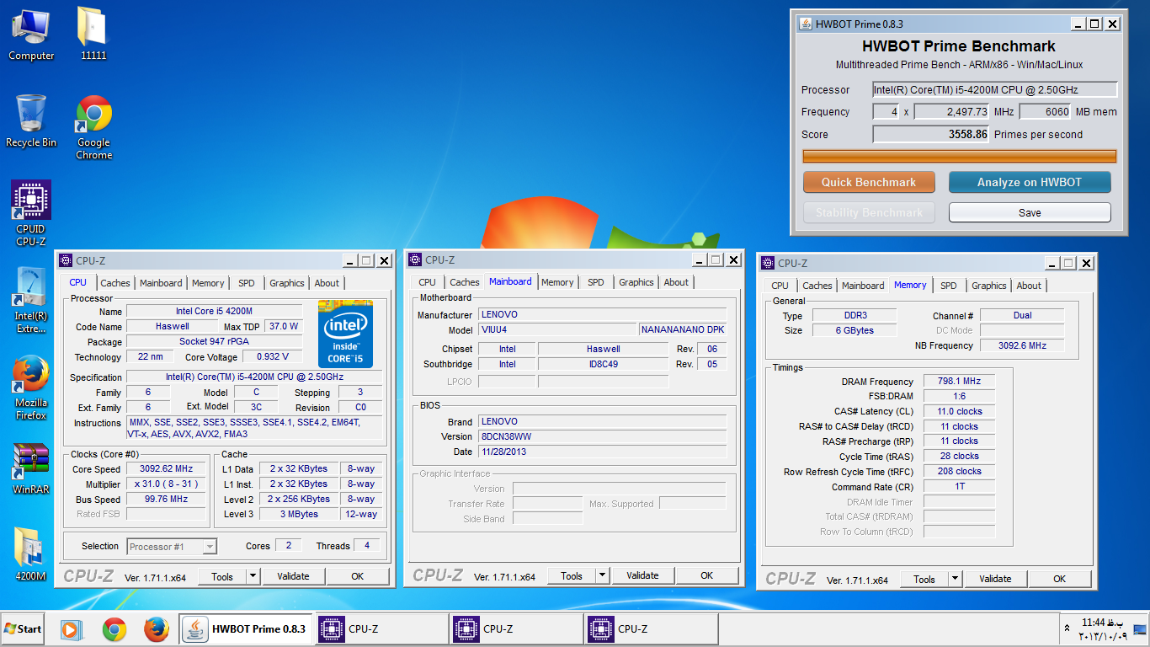This screenshot has height=647, width=1150.
Task: Expand the Tools dropdown arrow in CPU tab window
Action: point(253,576)
